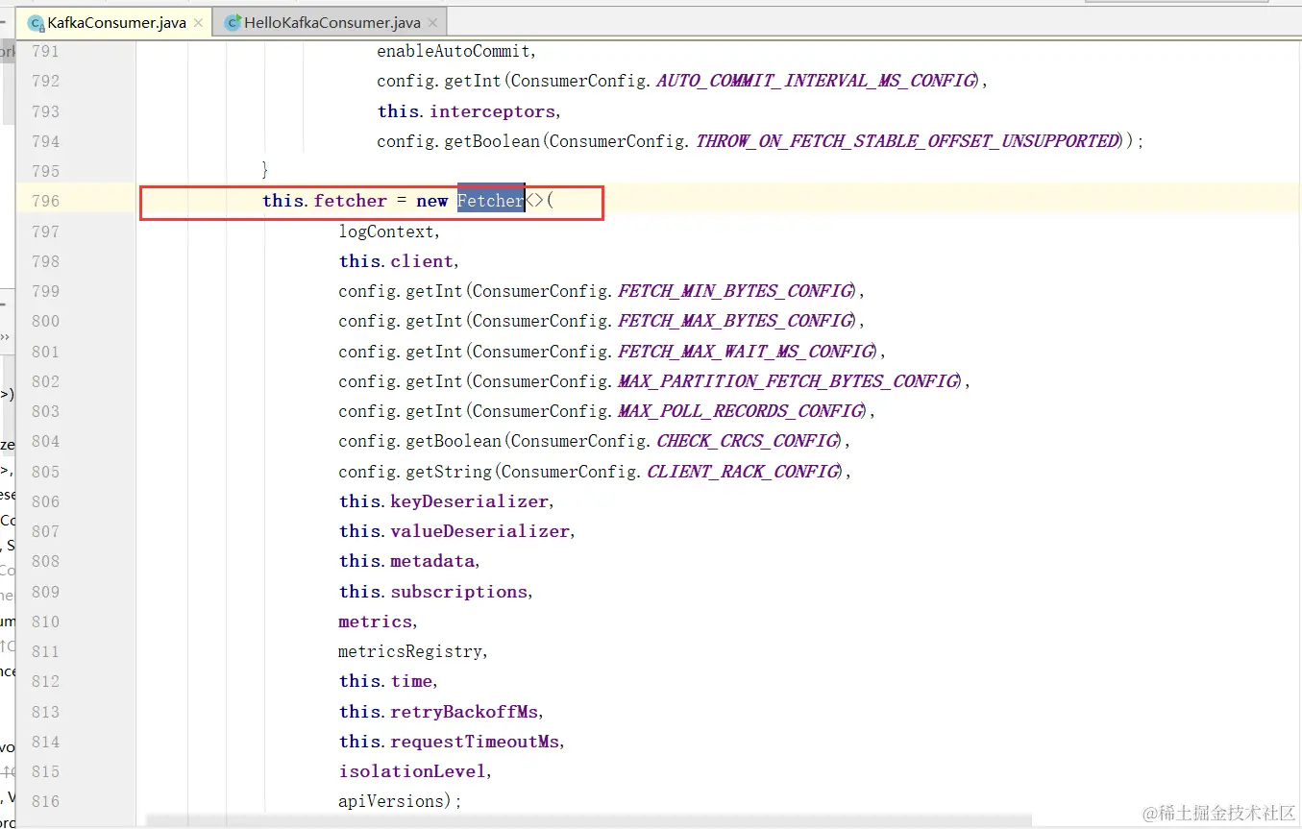Image resolution: width=1302 pixels, height=829 pixels.
Task: Click valueDeserializer on line 807
Action: click(x=480, y=530)
